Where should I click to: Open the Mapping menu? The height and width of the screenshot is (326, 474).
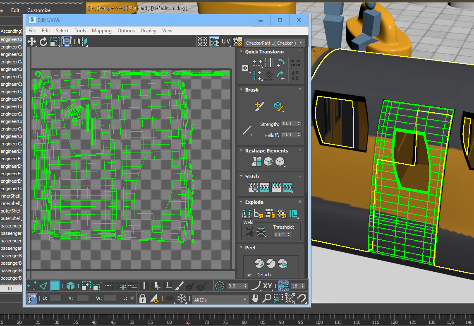(101, 30)
